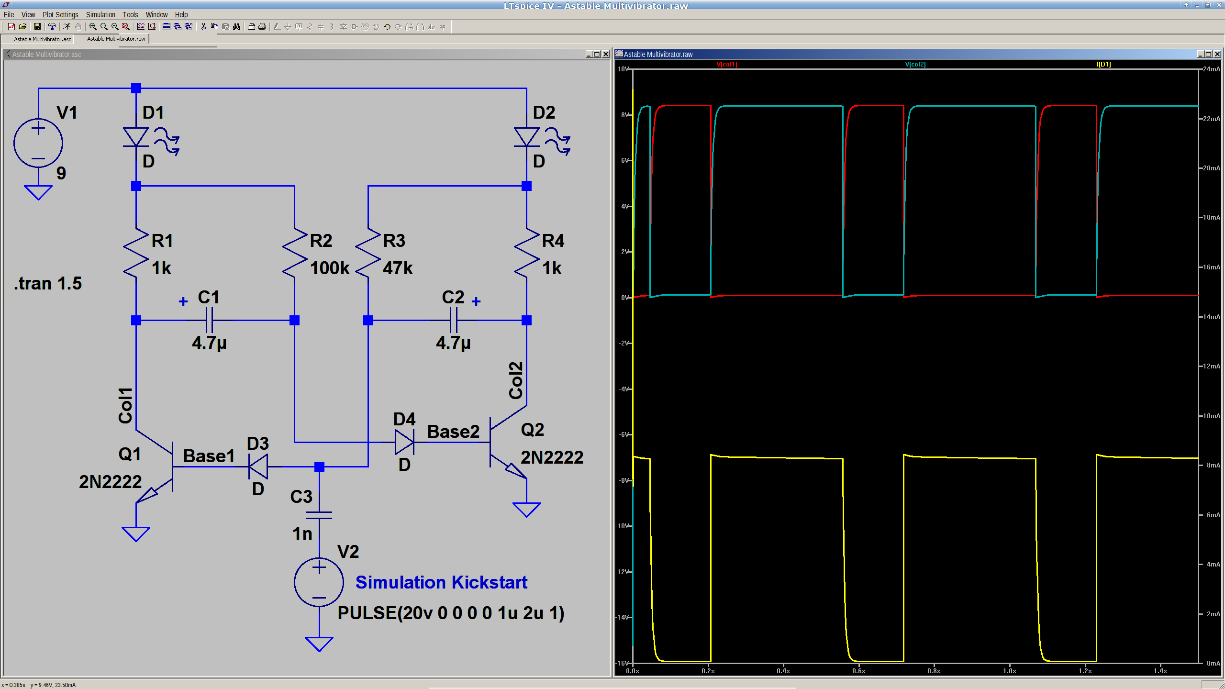Click the Save floppy disk icon

coord(37,27)
